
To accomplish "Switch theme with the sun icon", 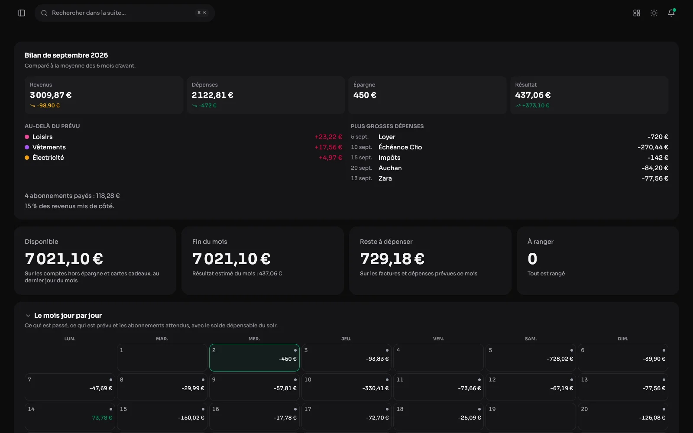I will tap(654, 13).
